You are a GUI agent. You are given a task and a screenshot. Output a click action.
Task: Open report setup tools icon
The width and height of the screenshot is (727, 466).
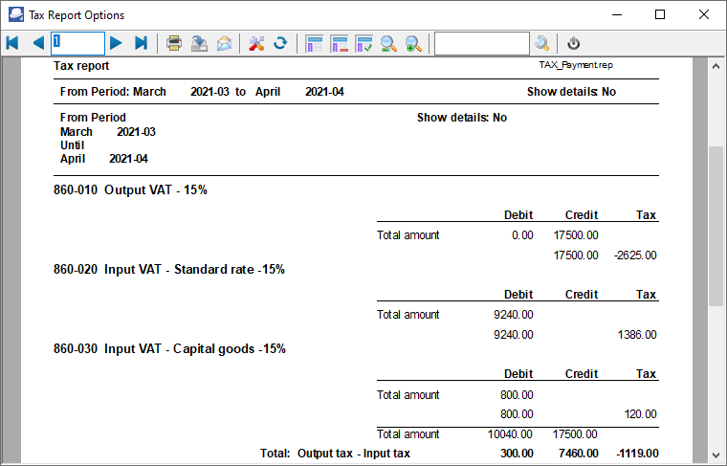[255, 43]
